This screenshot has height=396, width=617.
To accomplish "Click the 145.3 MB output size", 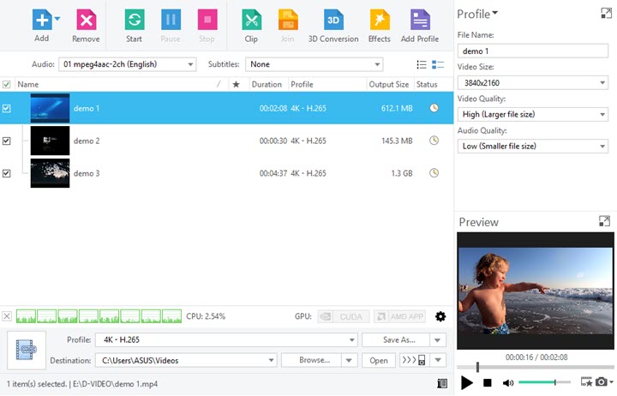I will click(397, 141).
